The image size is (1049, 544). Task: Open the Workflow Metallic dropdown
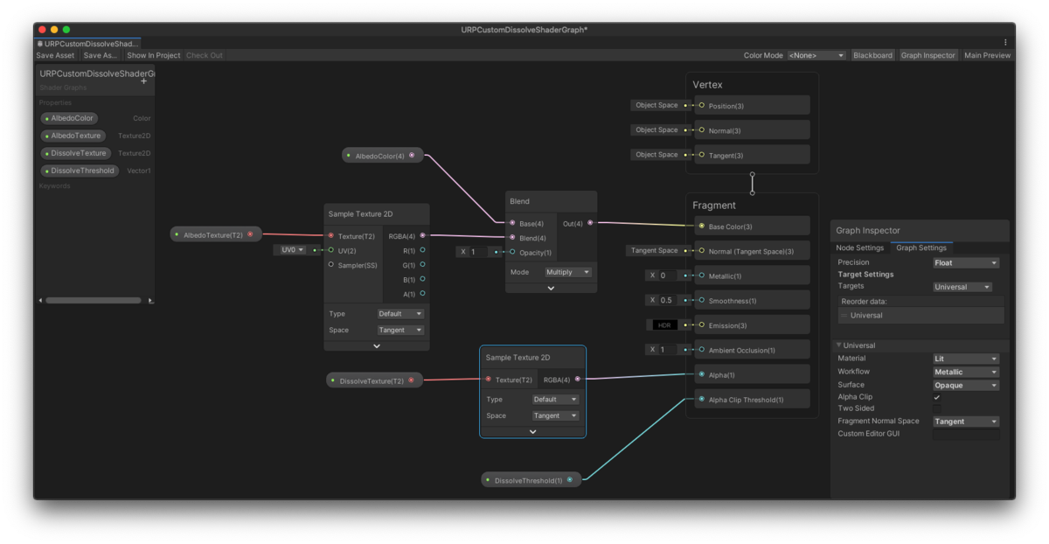coord(966,372)
